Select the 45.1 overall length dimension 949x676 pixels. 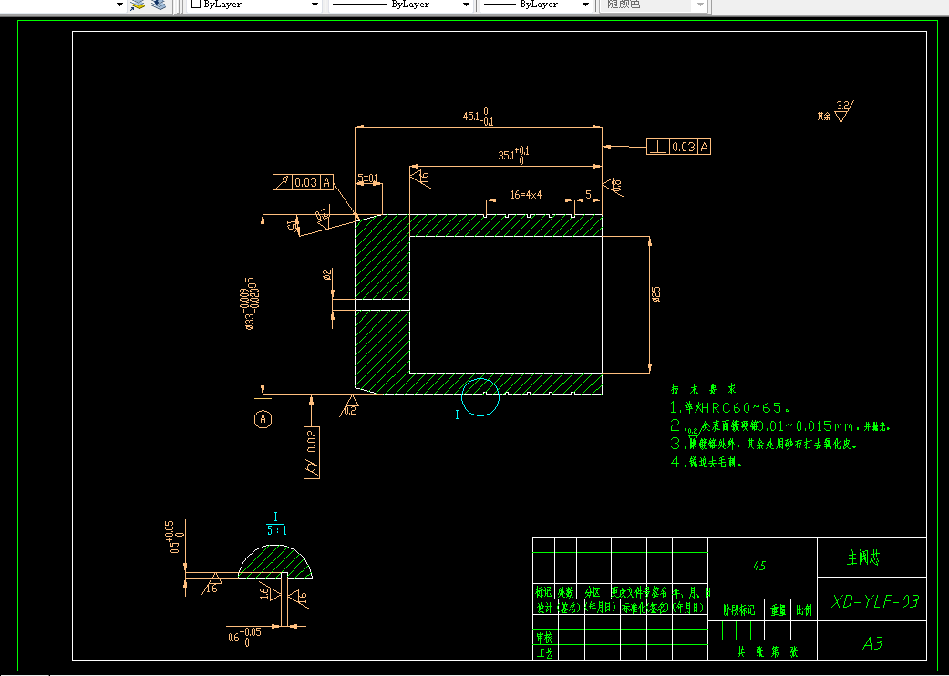(x=478, y=117)
